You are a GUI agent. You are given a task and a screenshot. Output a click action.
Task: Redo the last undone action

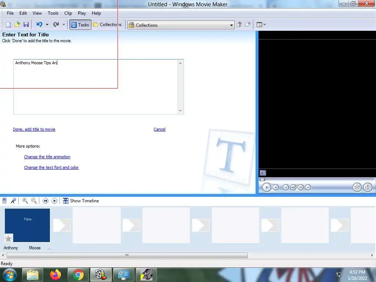[x=56, y=25]
